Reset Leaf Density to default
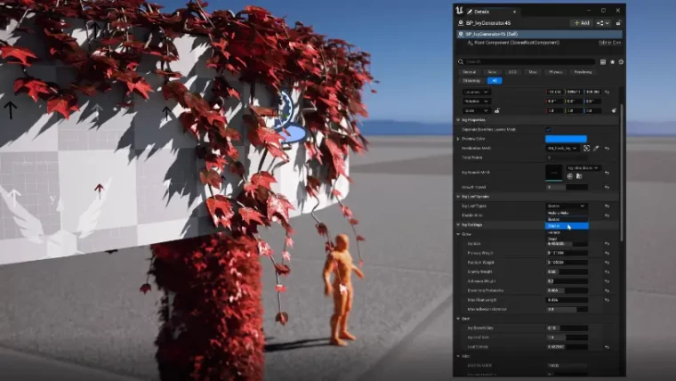 [607, 347]
